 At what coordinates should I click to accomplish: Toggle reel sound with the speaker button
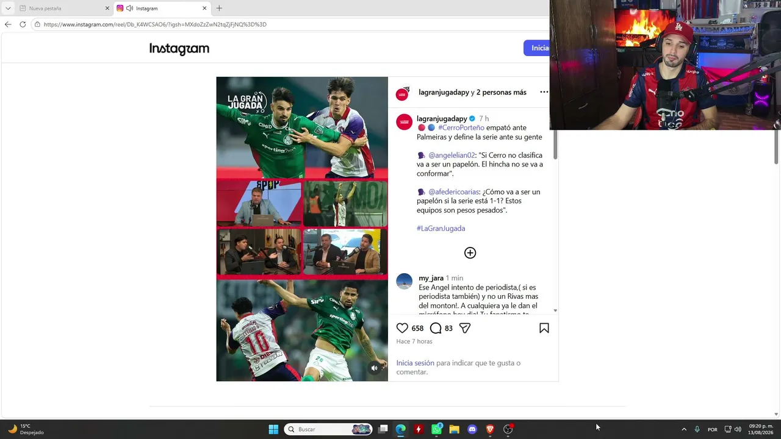click(x=375, y=368)
